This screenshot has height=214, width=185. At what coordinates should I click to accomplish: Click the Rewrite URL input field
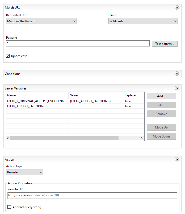tap(92, 195)
